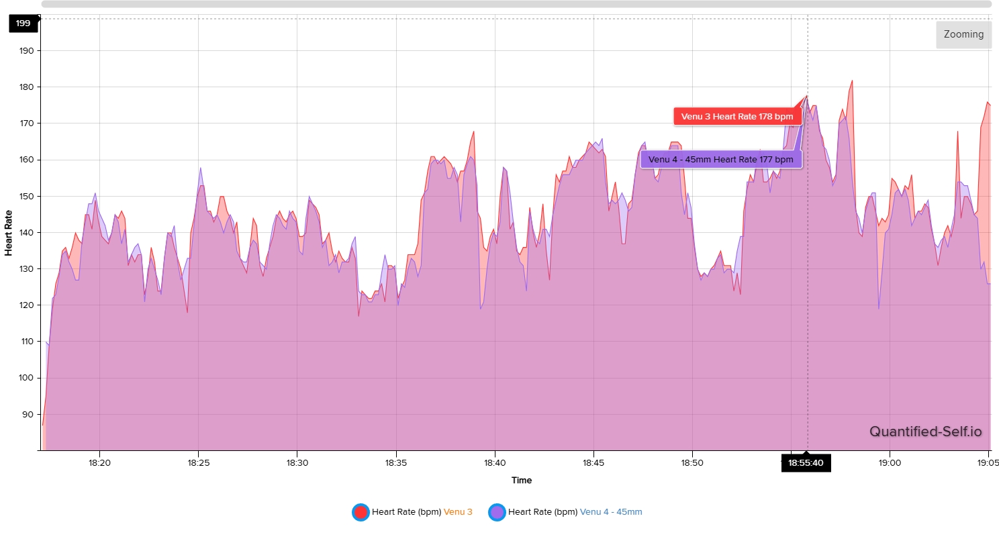The image size is (999, 553).
Task: Click the 18:45 tick on the time axis
Action: pos(593,463)
